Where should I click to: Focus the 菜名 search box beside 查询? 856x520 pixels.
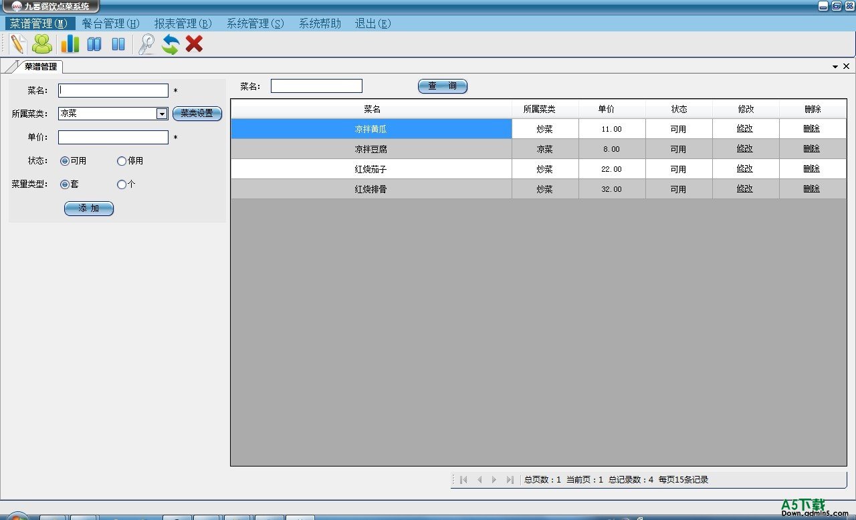tap(316, 86)
